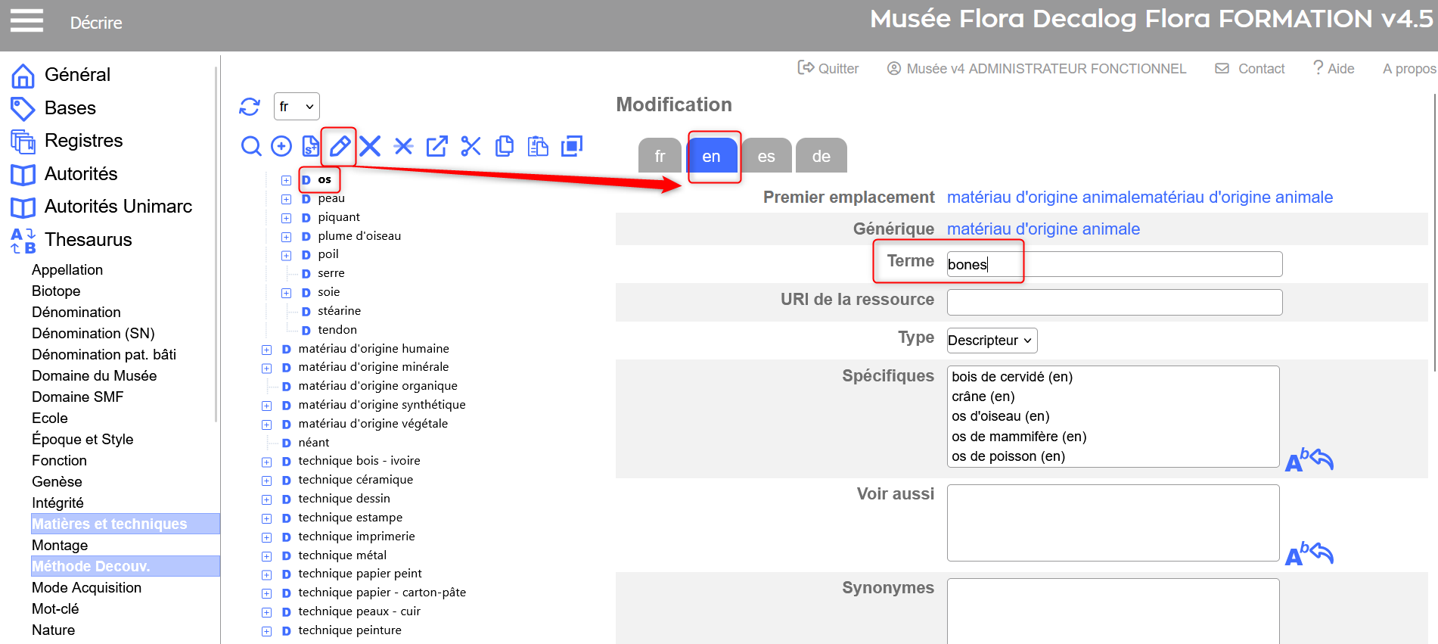Delete term using large X icon
Viewport: 1438px width, 644px height.
[370, 146]
